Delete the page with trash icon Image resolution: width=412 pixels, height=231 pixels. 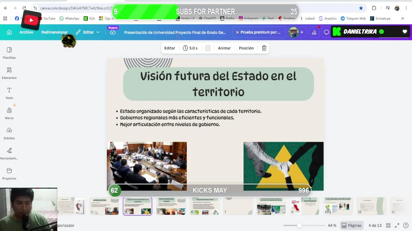[x=264, y=48]
